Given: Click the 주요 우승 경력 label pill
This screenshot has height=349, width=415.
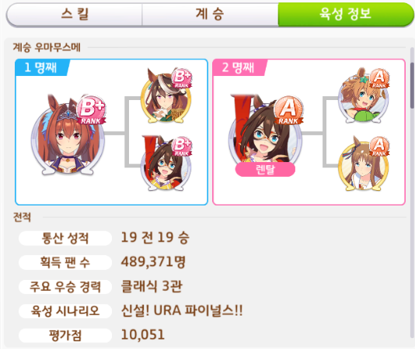Looking at the screenshot, I should click(65, 287).
